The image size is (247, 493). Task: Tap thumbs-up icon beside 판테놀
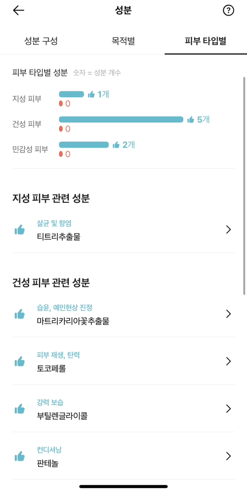(x=19, y=456)
